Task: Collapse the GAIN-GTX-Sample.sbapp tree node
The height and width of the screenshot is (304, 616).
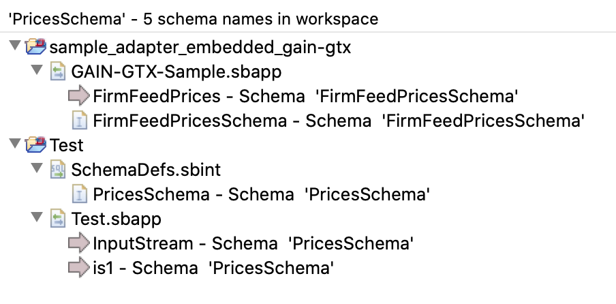Action: point(37,72)
